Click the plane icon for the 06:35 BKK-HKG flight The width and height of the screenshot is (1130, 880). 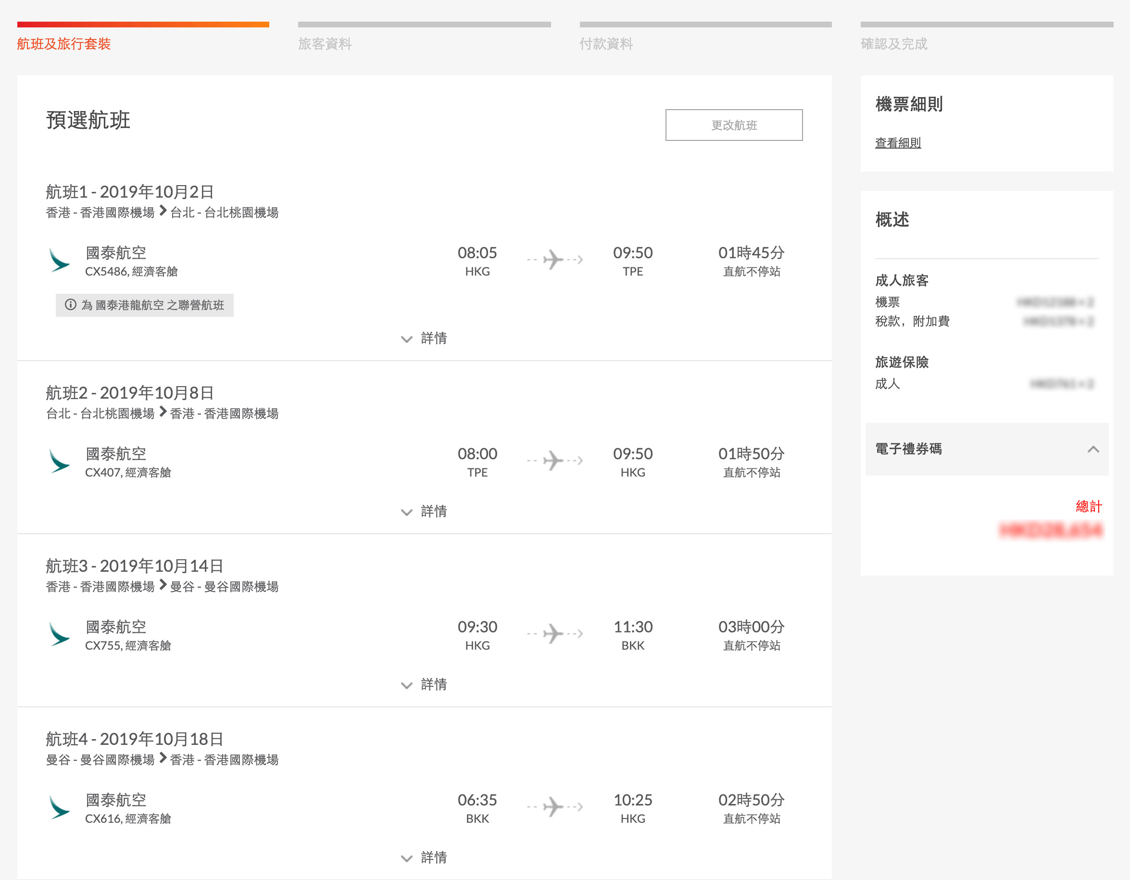click(x=554, y=807)
